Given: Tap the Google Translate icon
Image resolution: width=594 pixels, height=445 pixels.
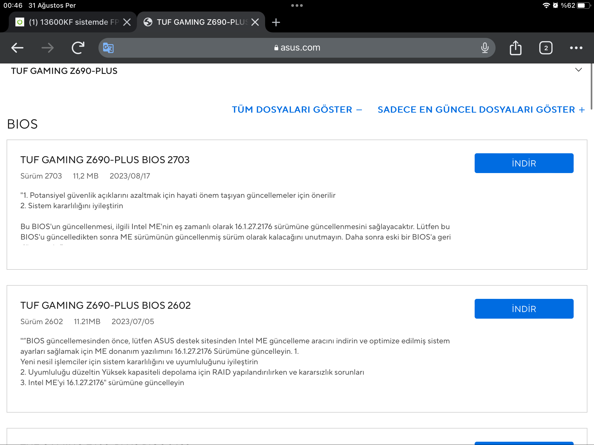Looking at the screenshot, I should [x=108, y=48].
